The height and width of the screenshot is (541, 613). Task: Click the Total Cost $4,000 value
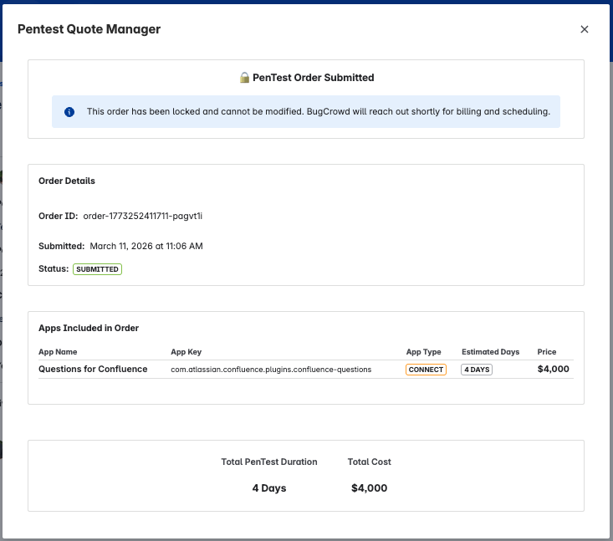[369, 488]
